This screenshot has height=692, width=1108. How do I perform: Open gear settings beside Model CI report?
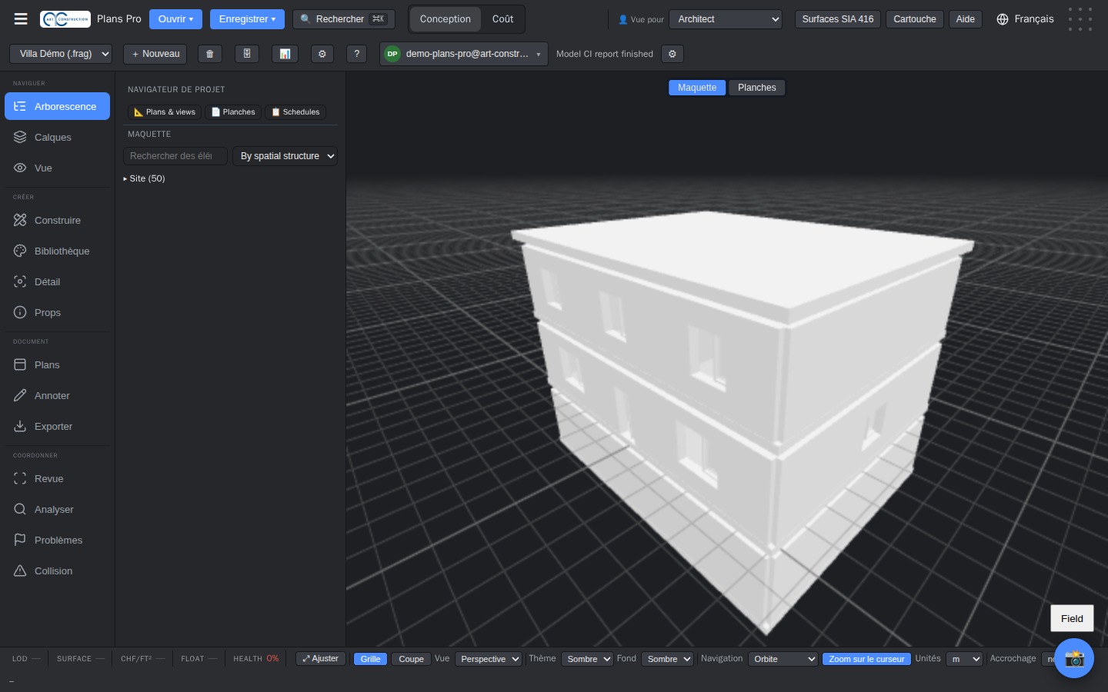(672, 54)
